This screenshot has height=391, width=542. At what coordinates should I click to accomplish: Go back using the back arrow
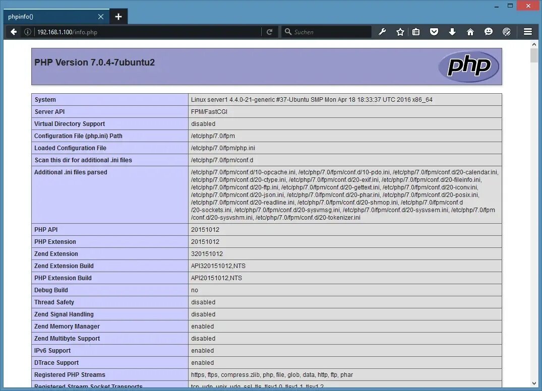[14, 32]
